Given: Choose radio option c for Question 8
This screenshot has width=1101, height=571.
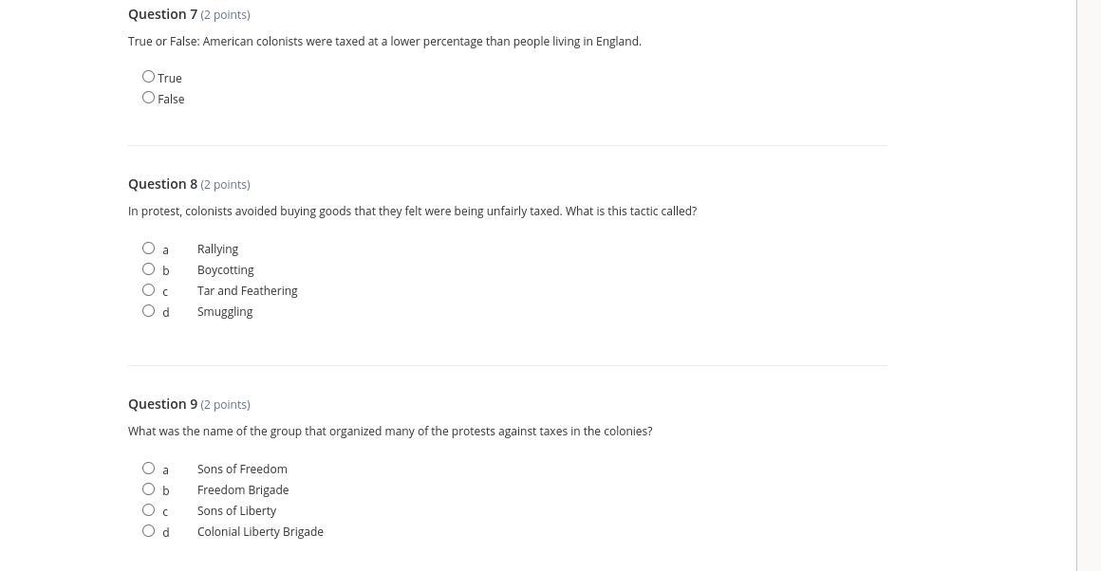Looking at the screenshot, I should tap(148, 290).
